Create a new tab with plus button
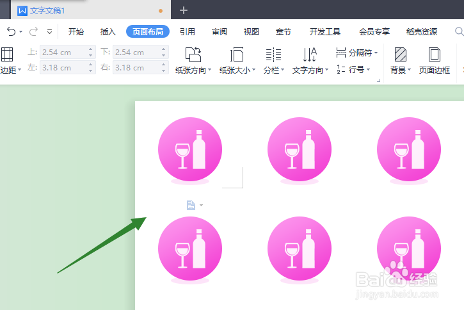The width and height of the screenshot is (464, 310). pos(184,10)
